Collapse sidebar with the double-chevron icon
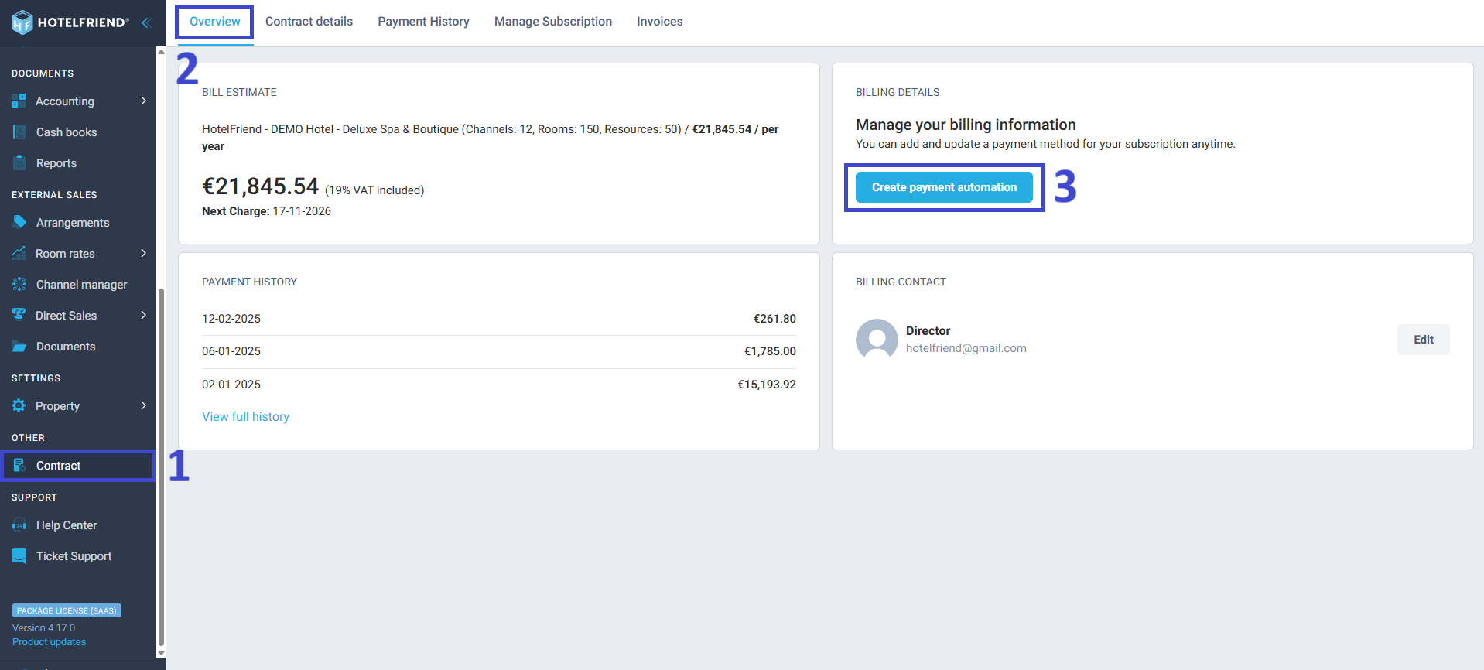 pos(145,22)
